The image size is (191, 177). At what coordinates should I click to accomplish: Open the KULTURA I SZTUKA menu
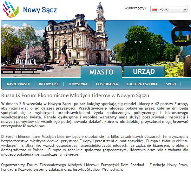(x=142, y=84)
